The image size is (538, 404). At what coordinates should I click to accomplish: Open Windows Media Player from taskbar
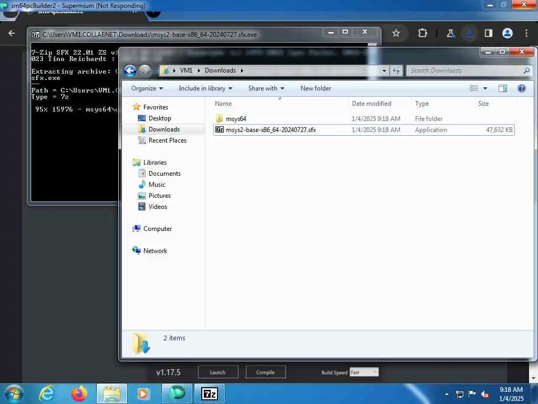[x=143, y=393]
